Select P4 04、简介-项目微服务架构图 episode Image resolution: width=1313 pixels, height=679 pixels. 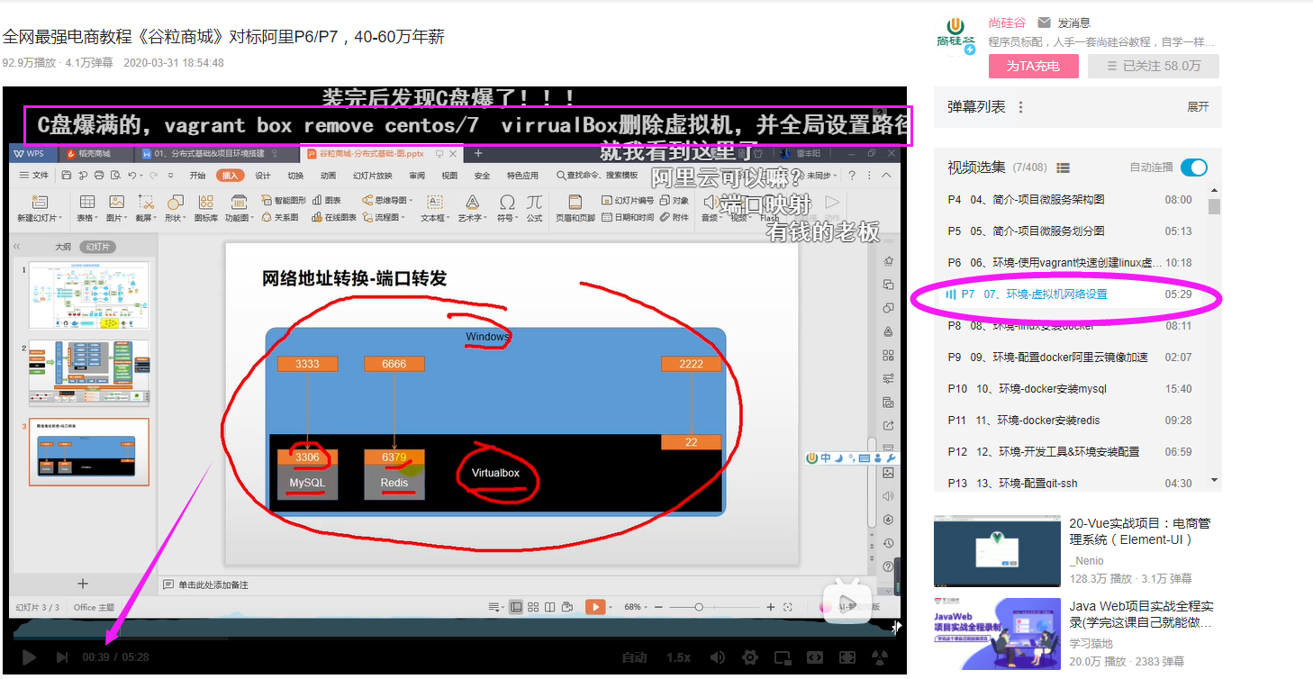point(1070,200)
